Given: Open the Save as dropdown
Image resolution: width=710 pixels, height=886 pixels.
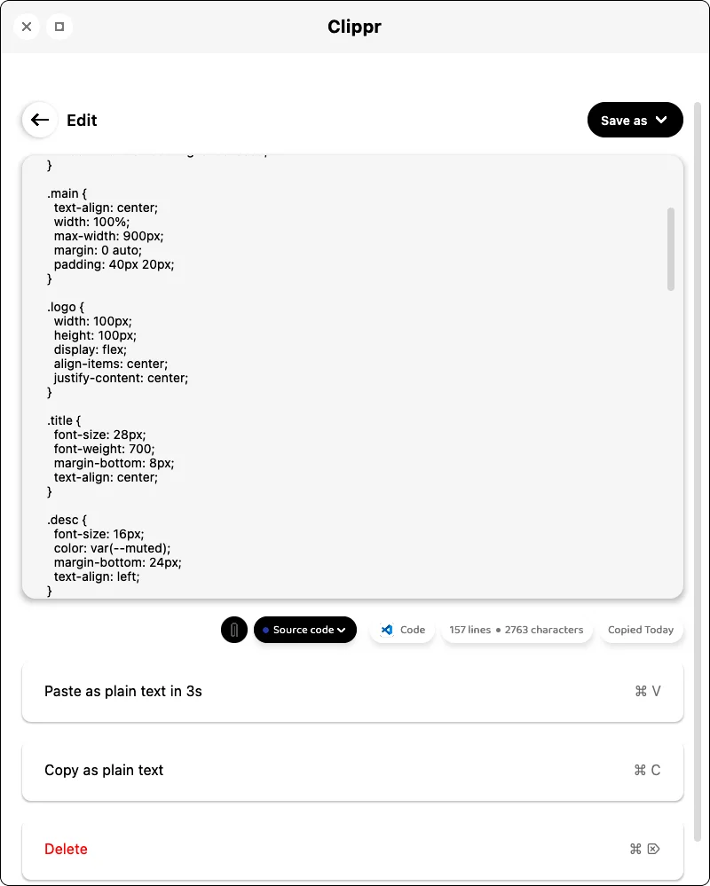Looking at the screenshot, I should pyautogui.click(x=635, y=121).
